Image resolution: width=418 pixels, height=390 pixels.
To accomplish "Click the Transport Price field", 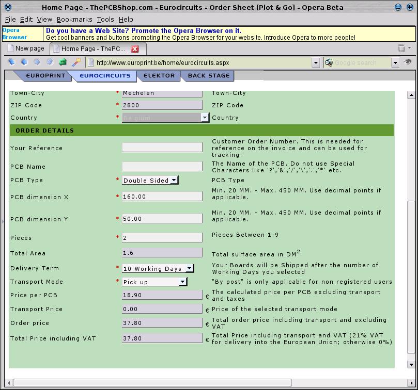I will point(162,309).
